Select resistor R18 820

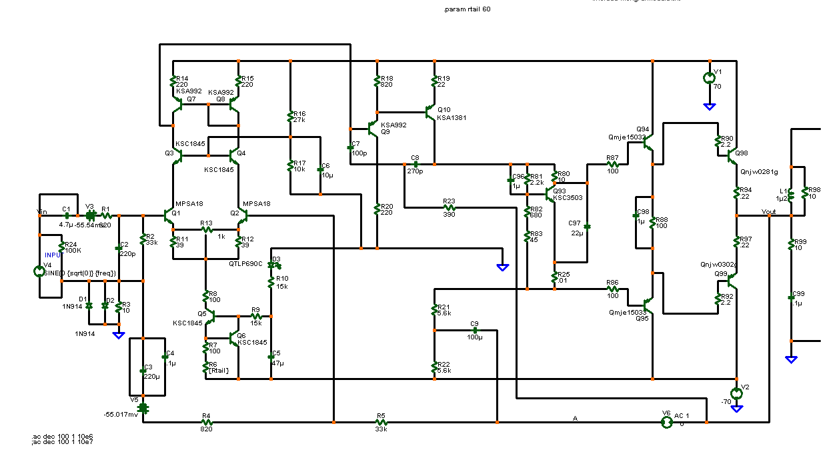[377, 82]
